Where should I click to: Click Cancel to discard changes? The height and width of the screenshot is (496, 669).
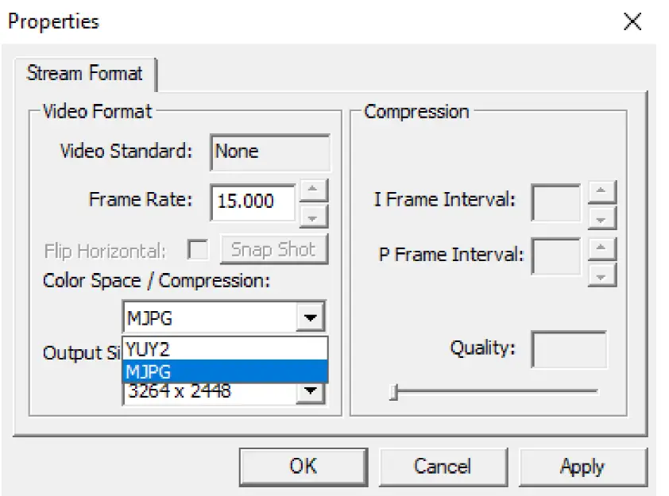(443, 467)
